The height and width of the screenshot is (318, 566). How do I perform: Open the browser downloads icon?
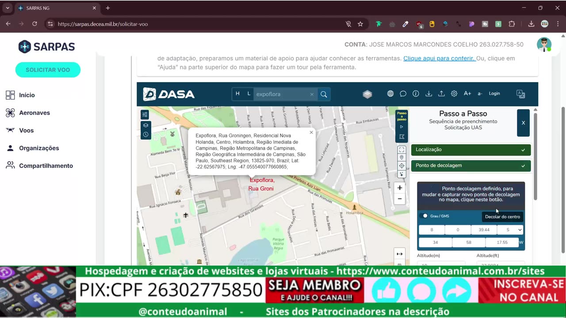(x=531, y=24)
